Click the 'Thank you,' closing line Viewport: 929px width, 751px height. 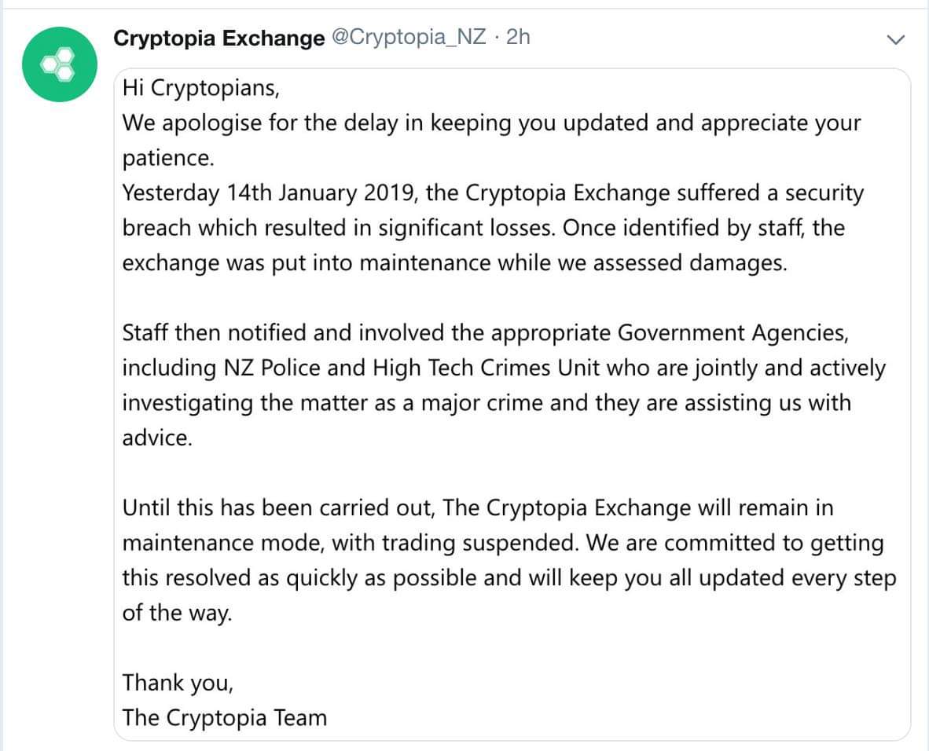(178, 683)
